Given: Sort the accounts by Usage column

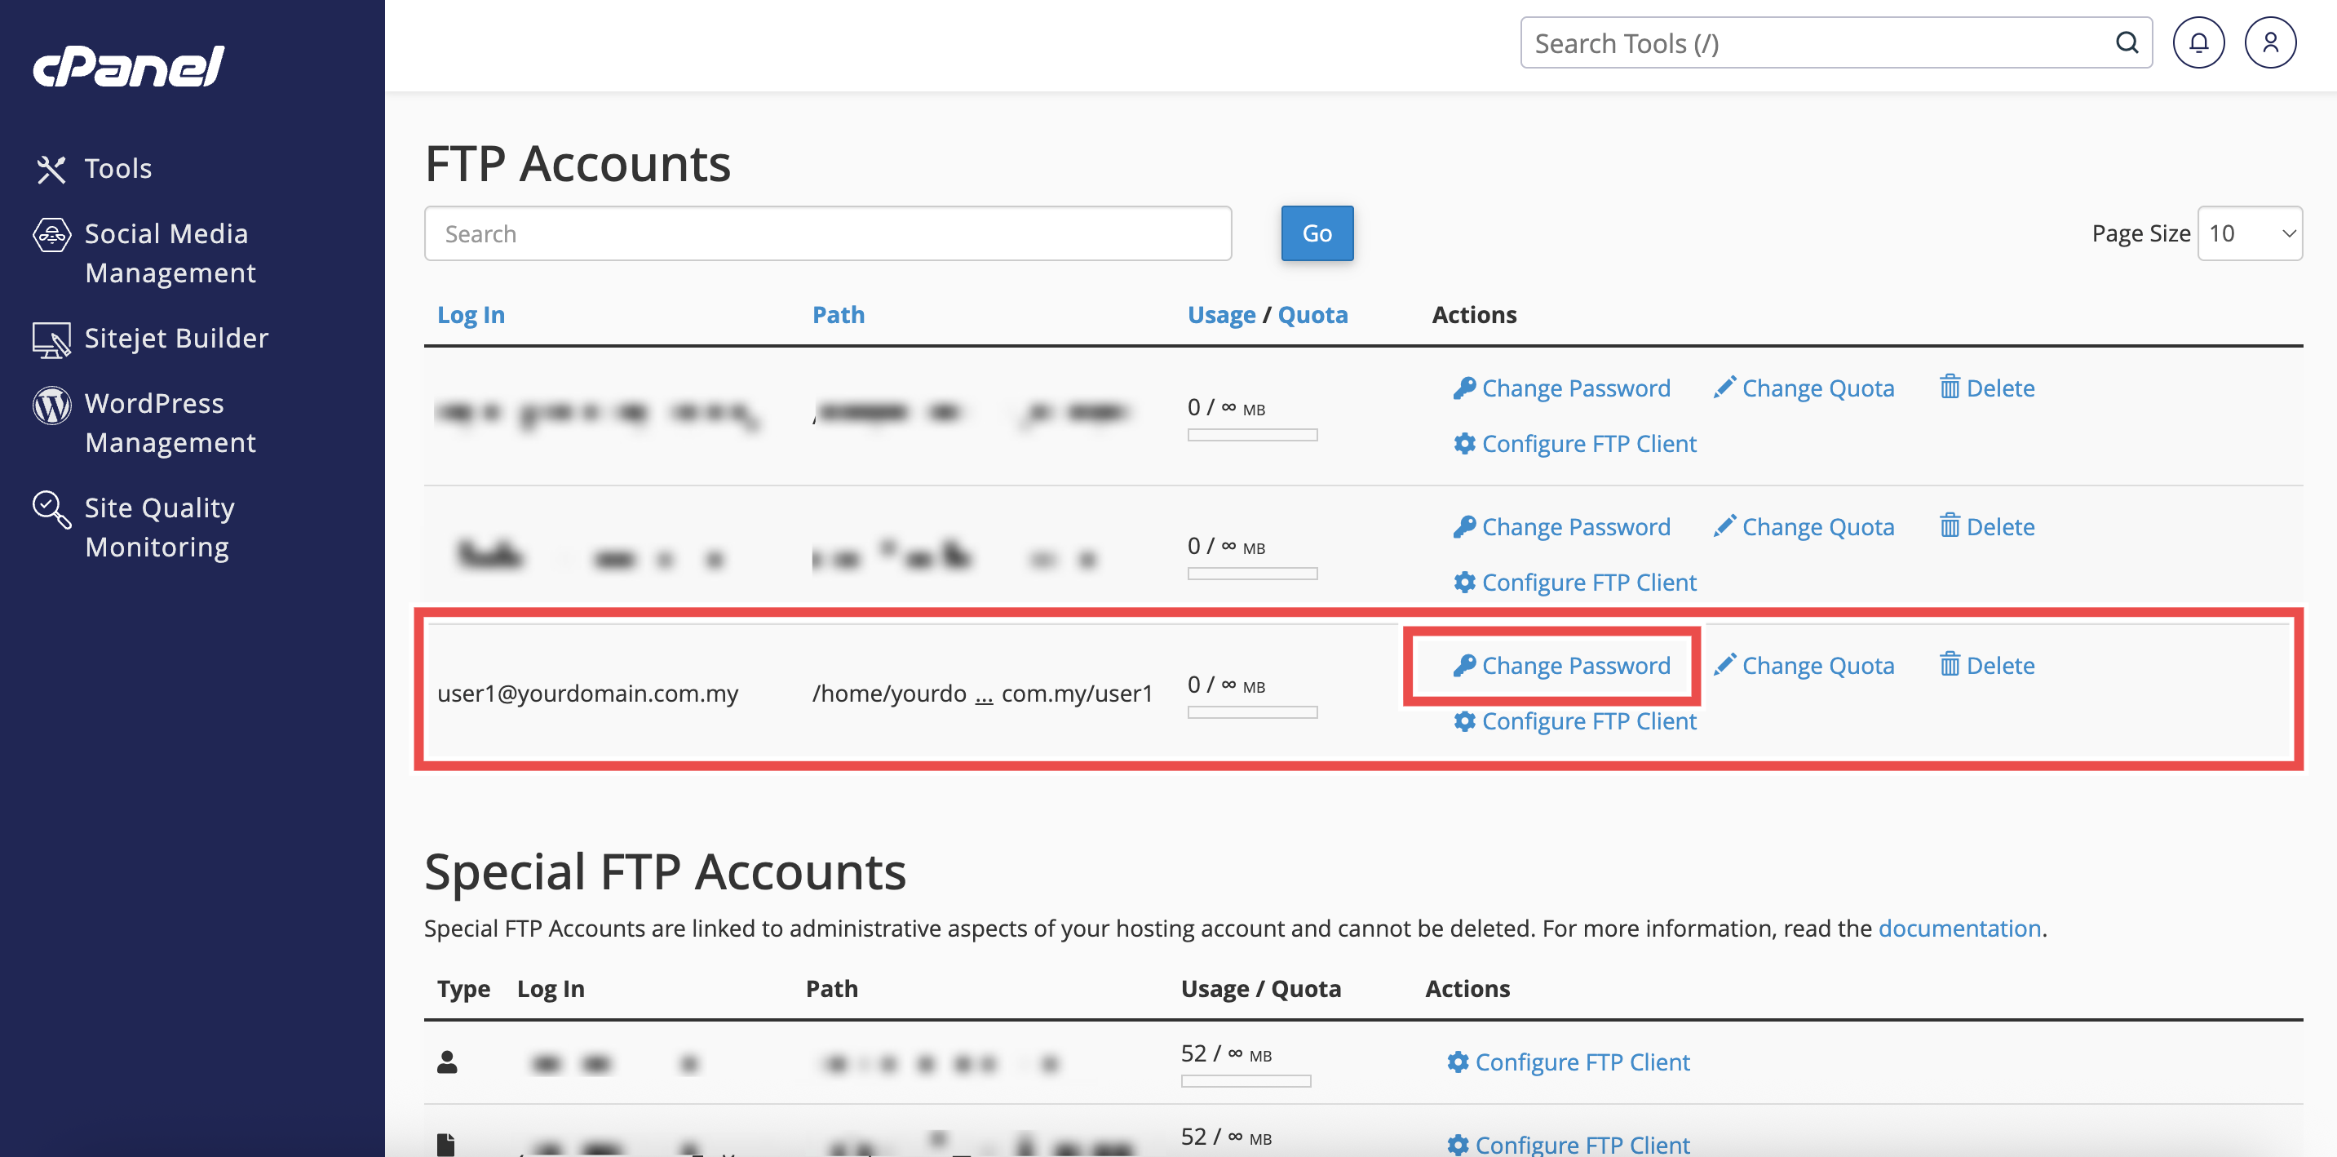Looking at the screenshot, I should (x=1220, y=315).
